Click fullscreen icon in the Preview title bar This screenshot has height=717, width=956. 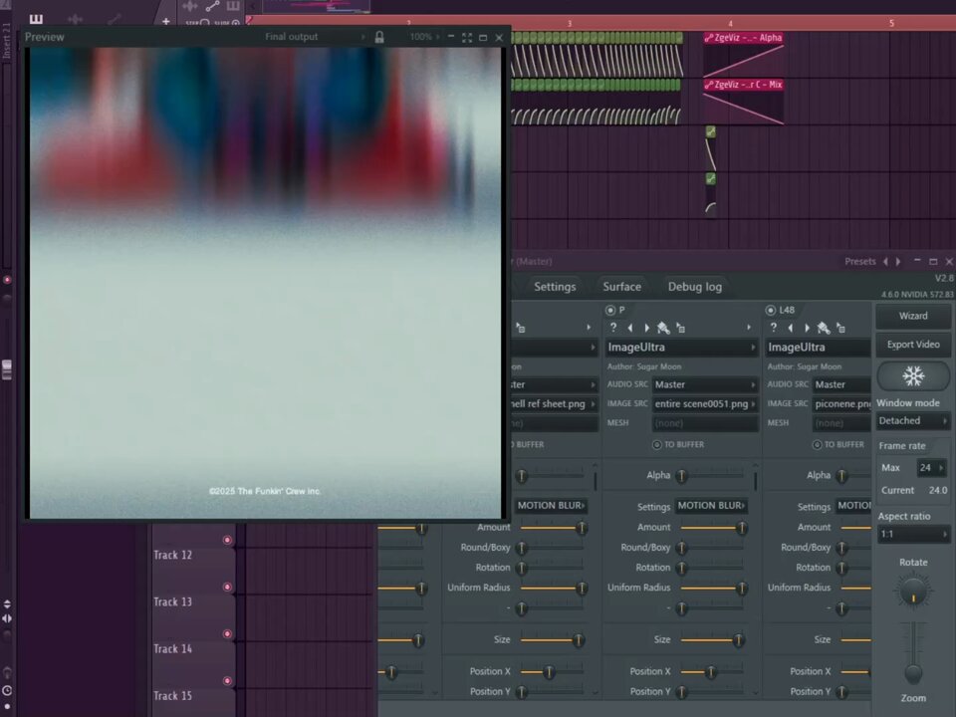pyautogui.click(x=467, y=38)
